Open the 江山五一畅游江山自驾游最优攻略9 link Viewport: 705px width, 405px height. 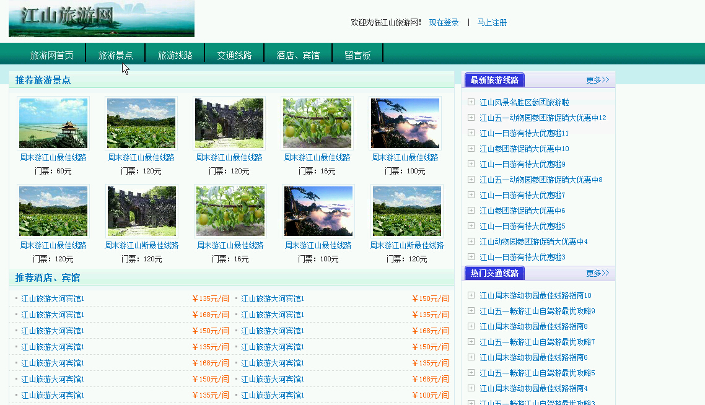[537, 311]
